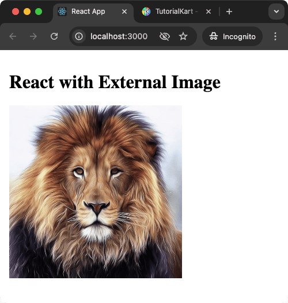This screenshot has height=303, width=288.
Task: Click the green fullscreen window button
Action: point(39,12)
